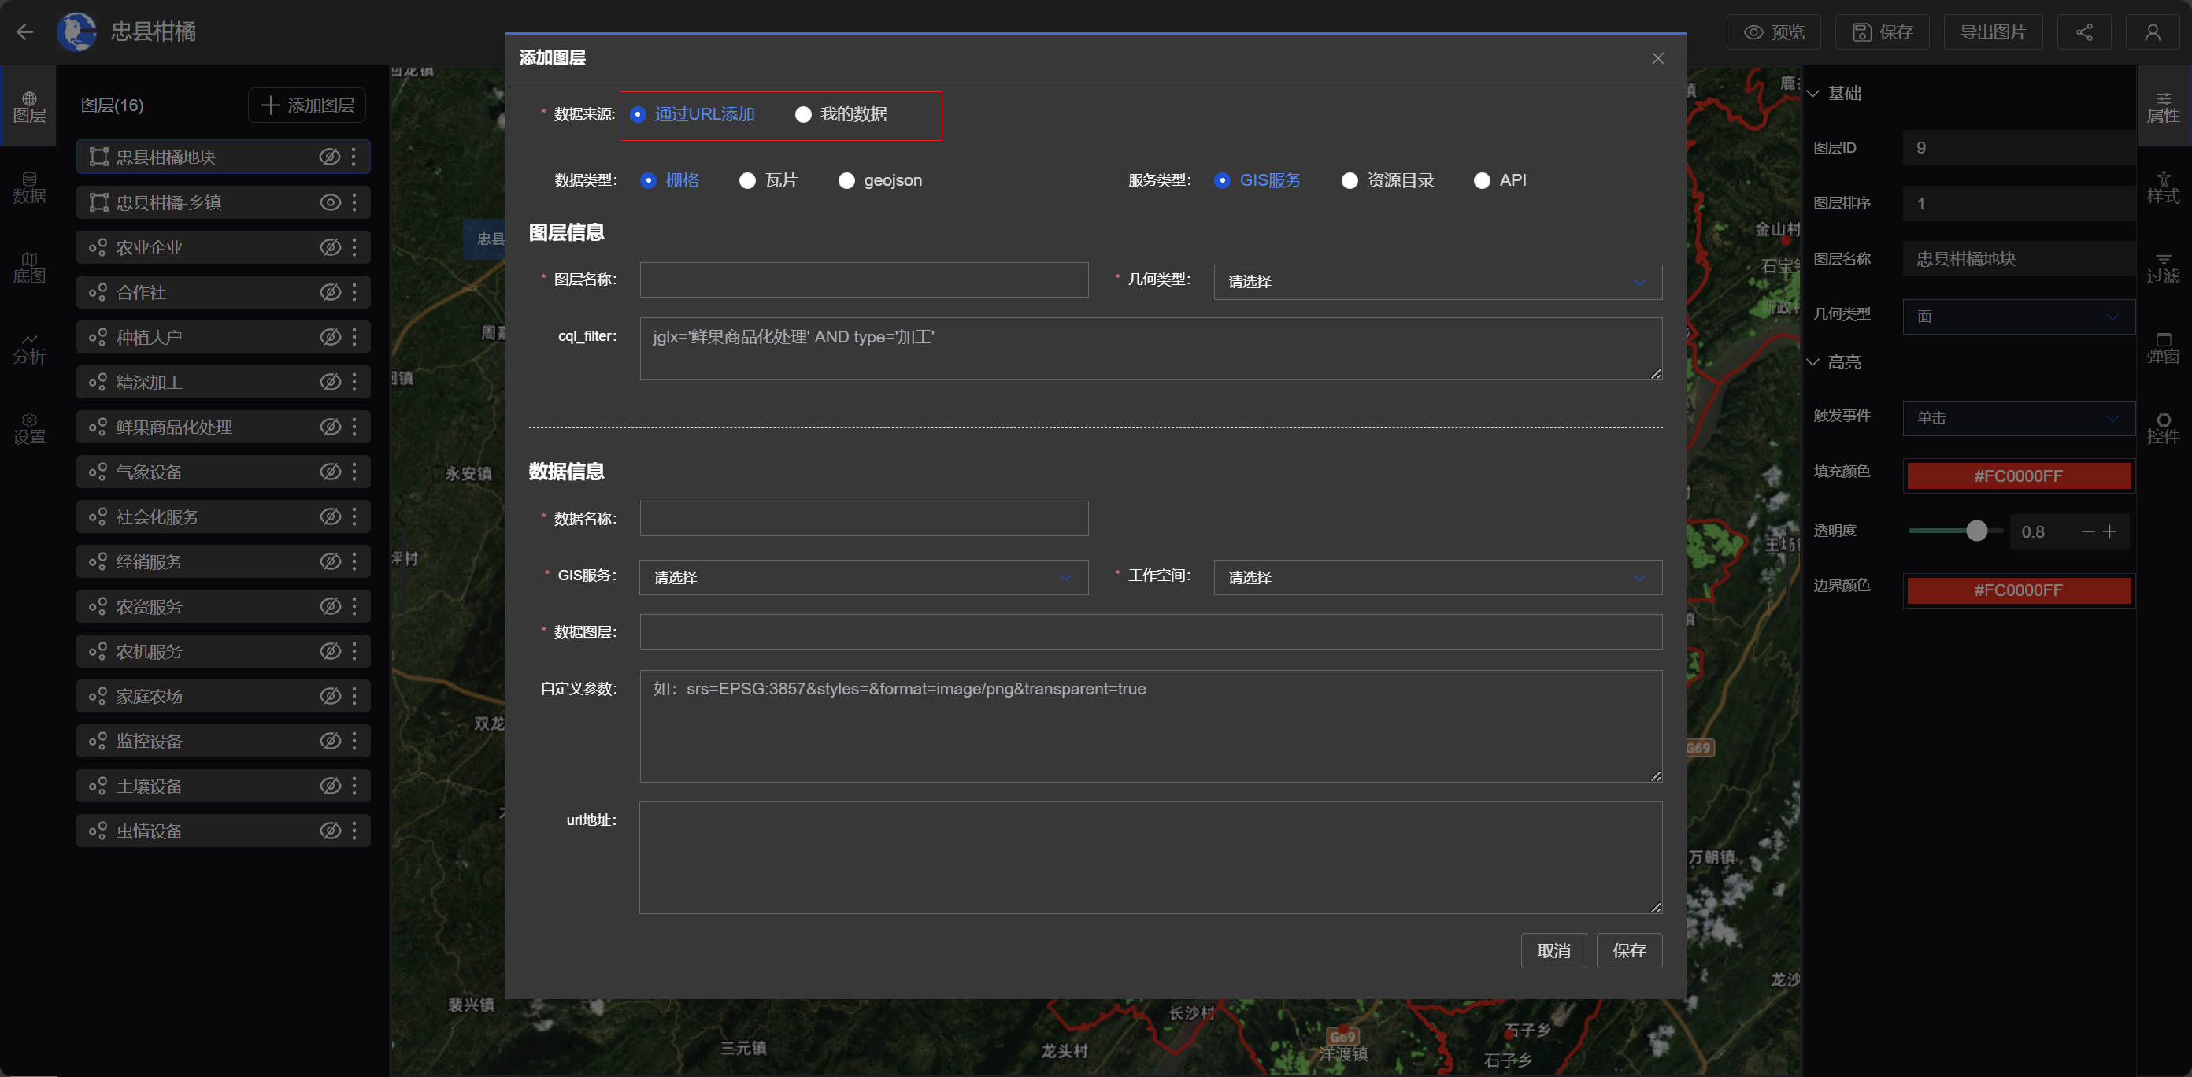The image size is (2192, 1077).
Task: Click the share icon in top bar
Action: click(x=2084, y=32)
